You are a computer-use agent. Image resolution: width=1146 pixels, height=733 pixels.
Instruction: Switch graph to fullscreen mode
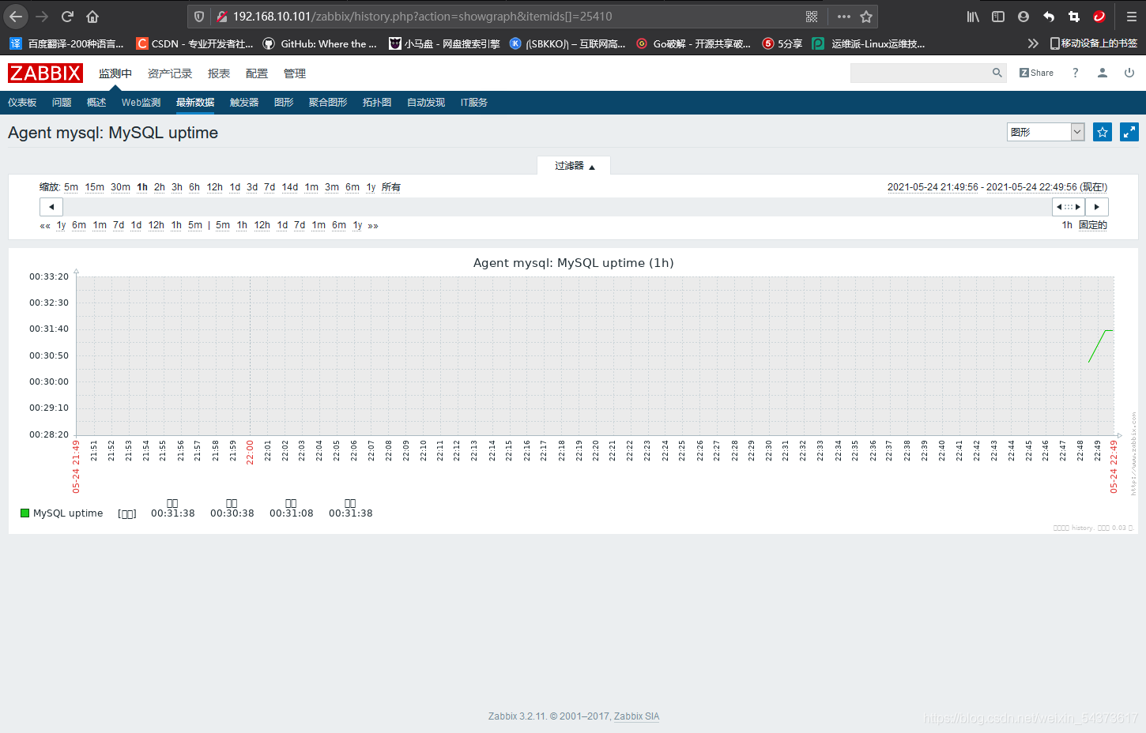(1129, 132)
